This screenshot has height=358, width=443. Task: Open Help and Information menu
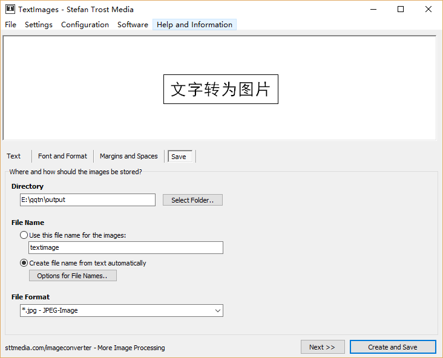pos(194,25)
